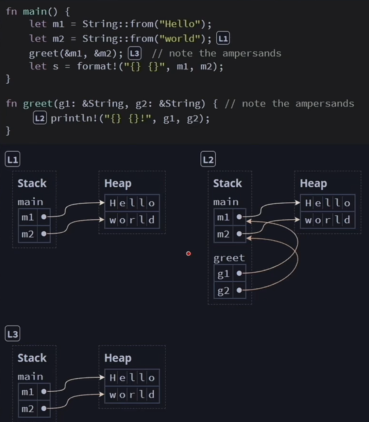Click the Stack heading in L2 diagram
This screenshot has width=369, height=422.
click(227, 183)
